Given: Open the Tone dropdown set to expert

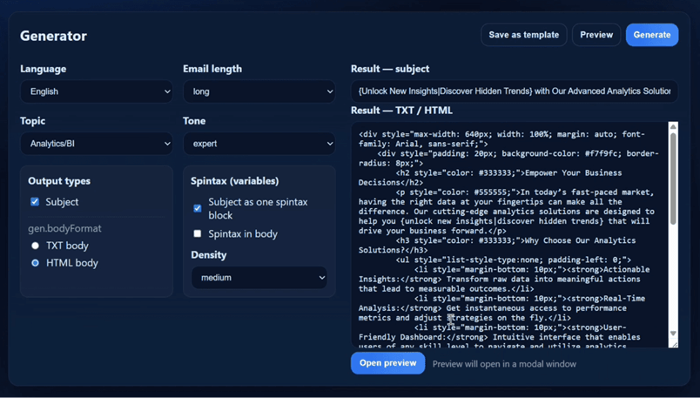Looking at the screenshot, I should click(259, 144).
